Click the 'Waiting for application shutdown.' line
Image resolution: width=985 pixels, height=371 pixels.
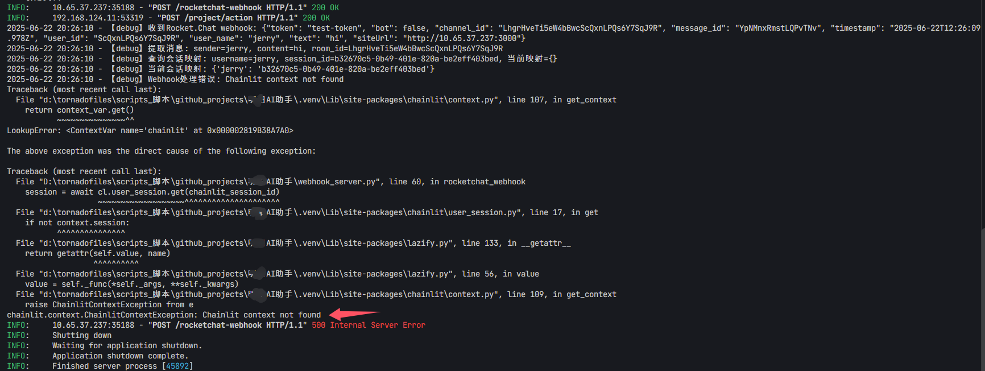click(x=127, y=345)
